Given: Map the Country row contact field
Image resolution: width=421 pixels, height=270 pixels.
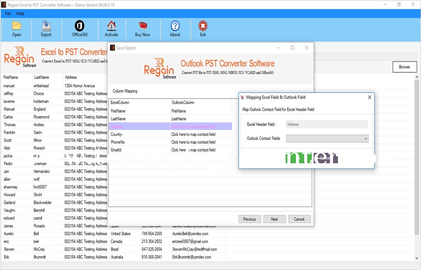Looking at the screenshot, I should (193, 134).
